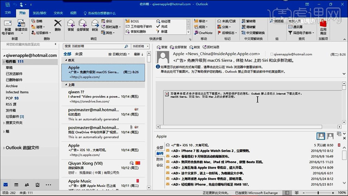Click the 告诉我你想要做什么 search field
This screenshot has width=348, height=196.
pos(100,13)
